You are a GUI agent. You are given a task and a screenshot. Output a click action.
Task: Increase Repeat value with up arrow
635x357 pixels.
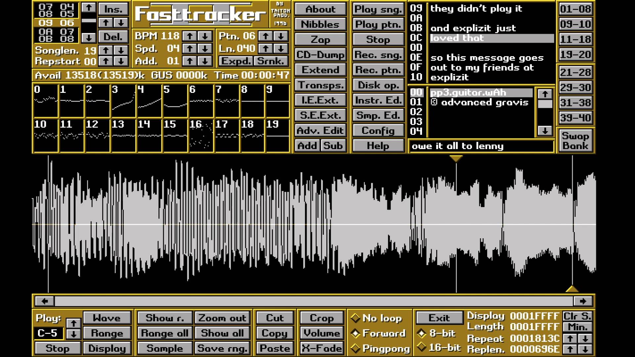coord(570,338)
